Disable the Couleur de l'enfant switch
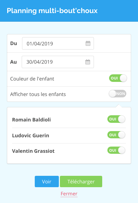This screenshot has width=138, height=203. [x=118, y=78]
